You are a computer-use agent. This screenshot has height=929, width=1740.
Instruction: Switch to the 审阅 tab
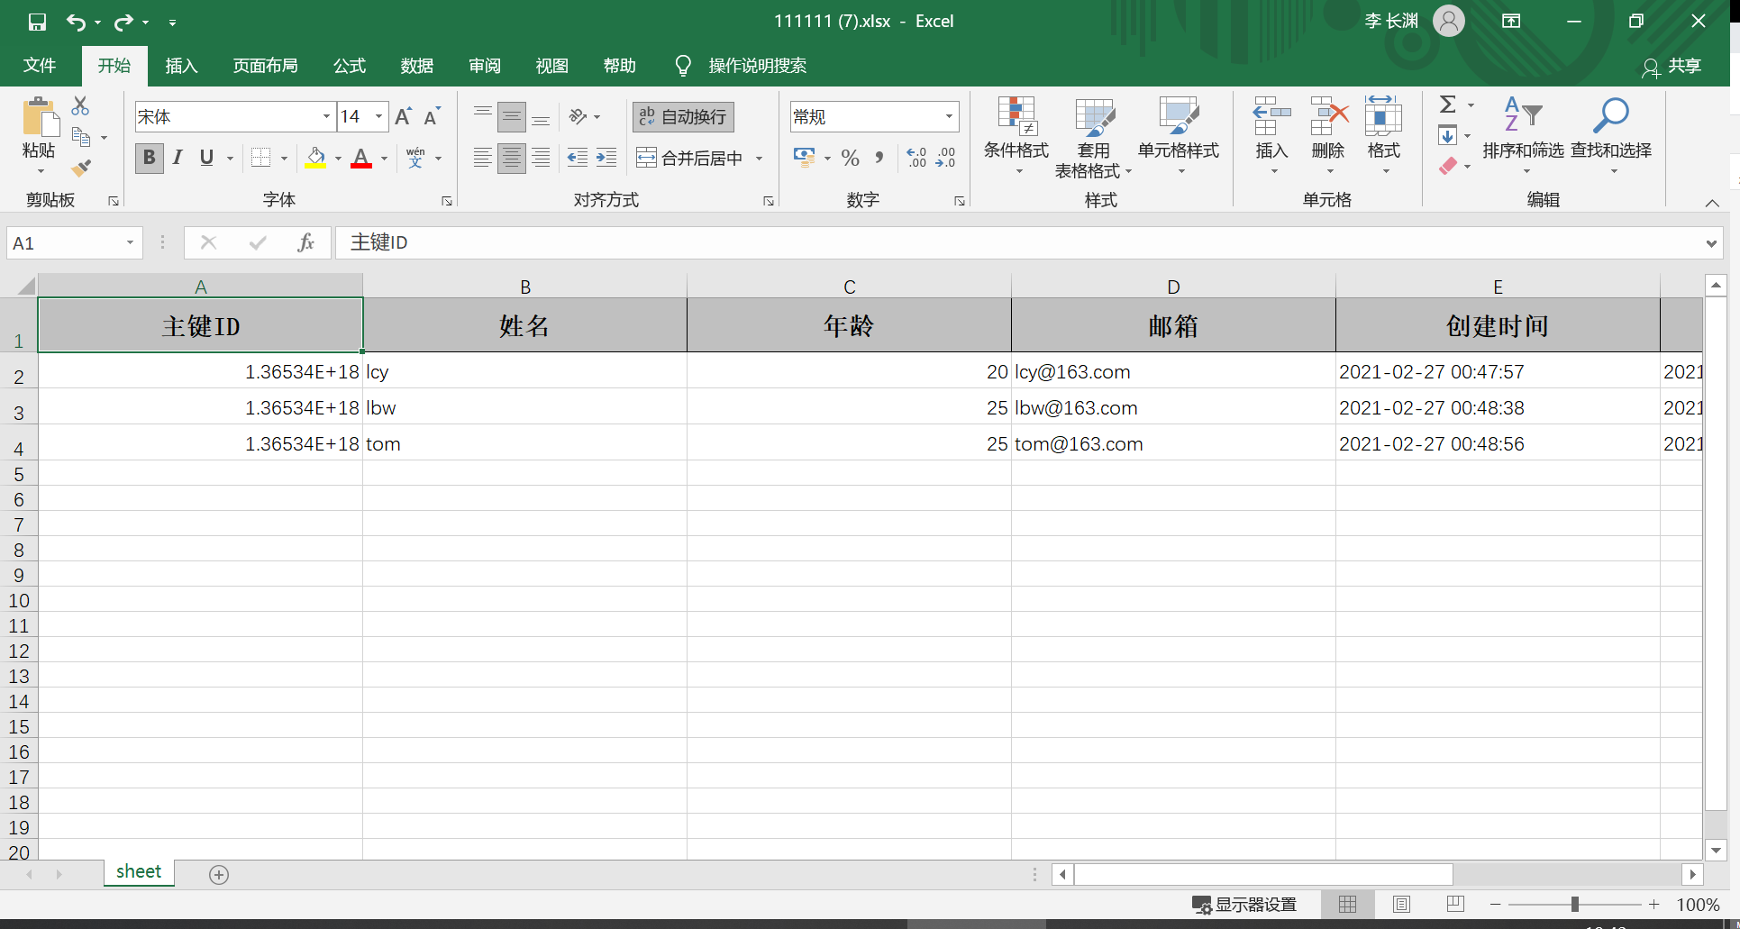(485, 66)
